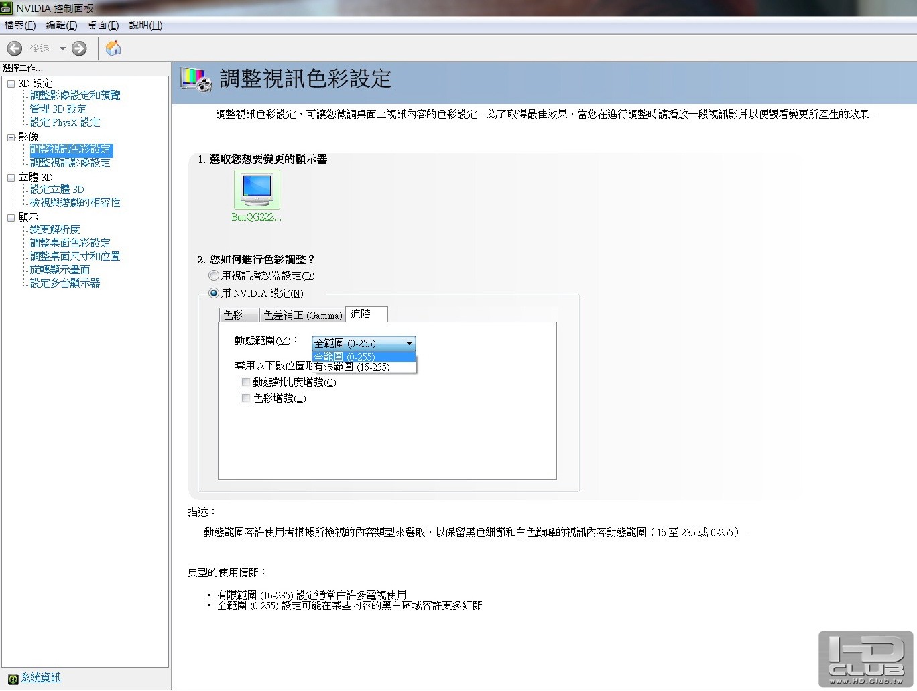Open 設定 PhysX 設定 page
917x691 pixels.
point(65,123)
